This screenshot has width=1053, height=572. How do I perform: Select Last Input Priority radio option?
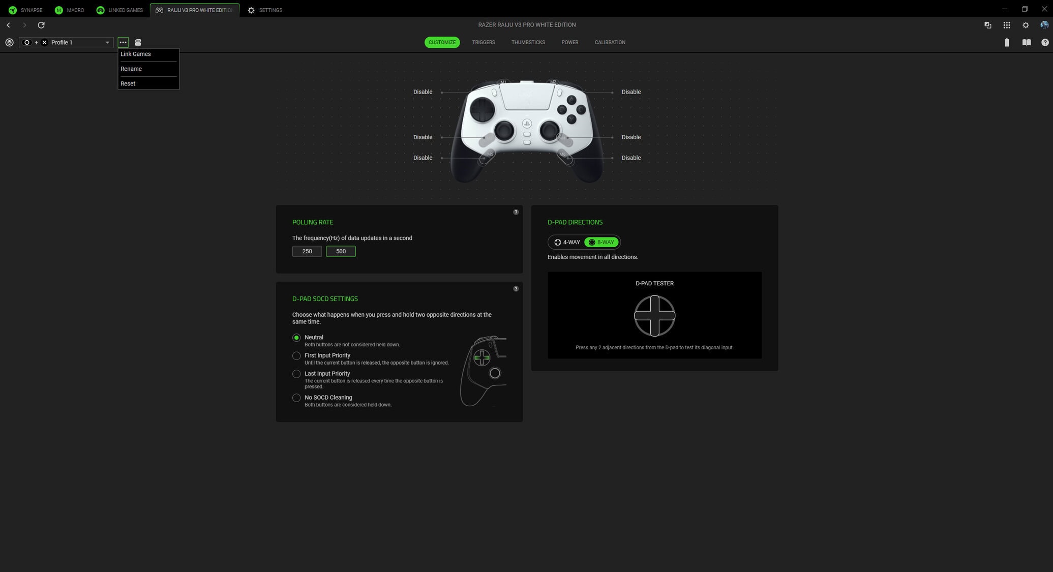(x=296, y=374)
